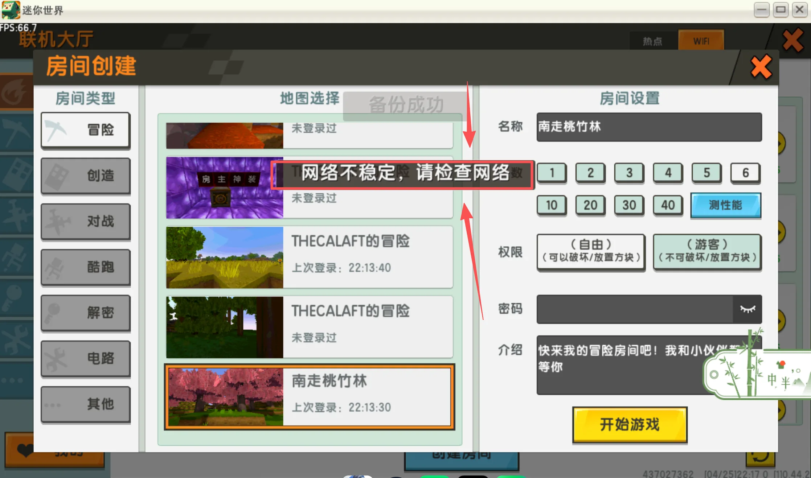The height and width of the screenshot is (478, 811).
Task: Select the 解密 room type
Action: [x=86, y=313]
